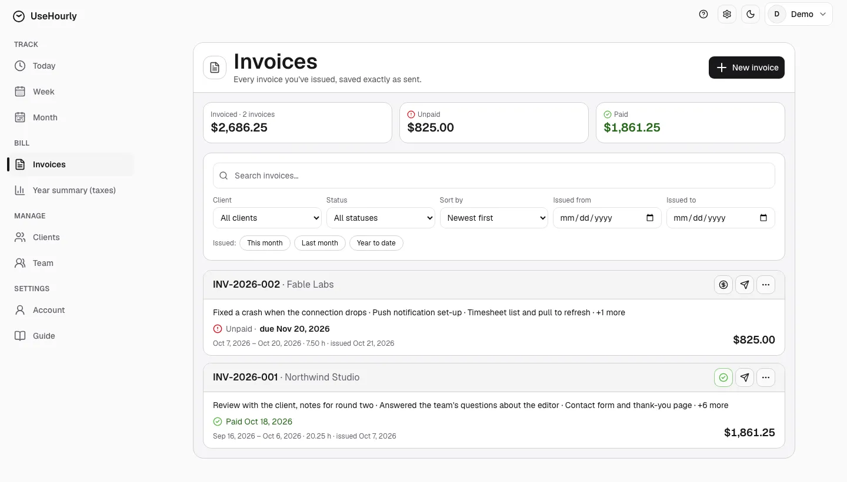Image resolution: width=847 pixels, height=482 pixels.
Task: Open the All clients dropdown
Action: point(267,218)
